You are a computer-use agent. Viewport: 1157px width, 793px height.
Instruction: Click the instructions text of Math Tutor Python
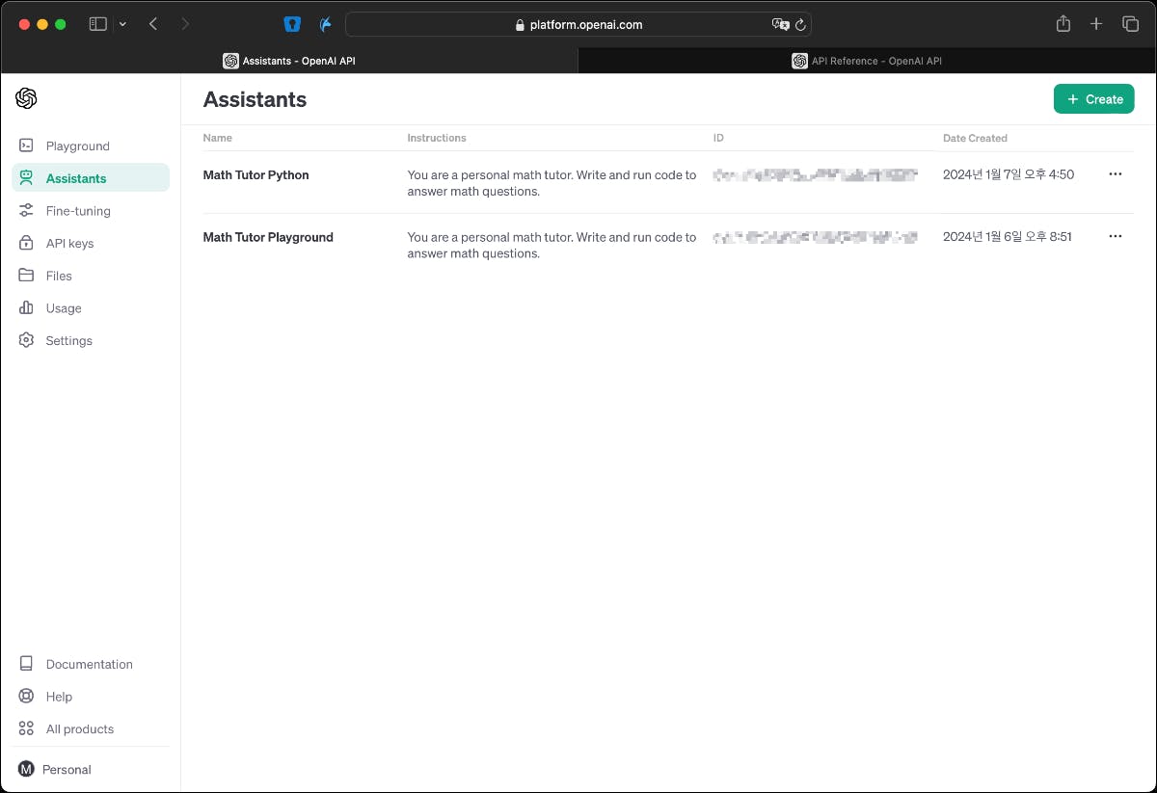tap(552, 183)
